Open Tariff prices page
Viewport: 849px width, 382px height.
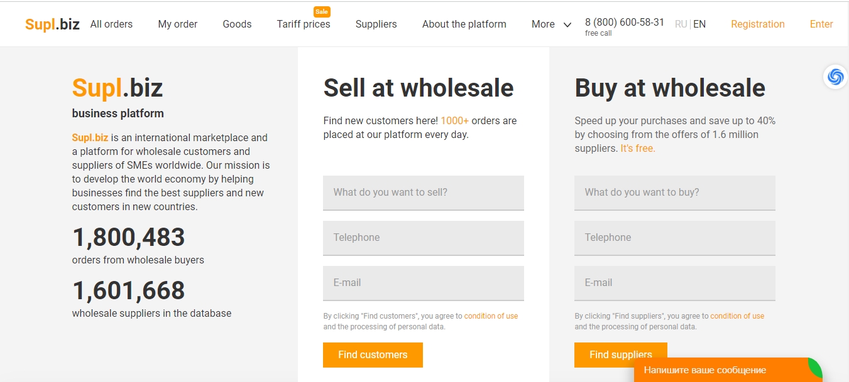pos(303,24)
